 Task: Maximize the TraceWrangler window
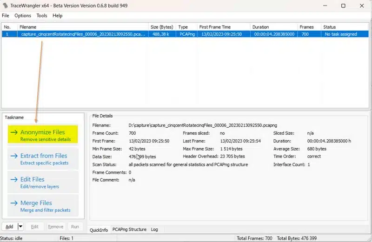point(343,6)
